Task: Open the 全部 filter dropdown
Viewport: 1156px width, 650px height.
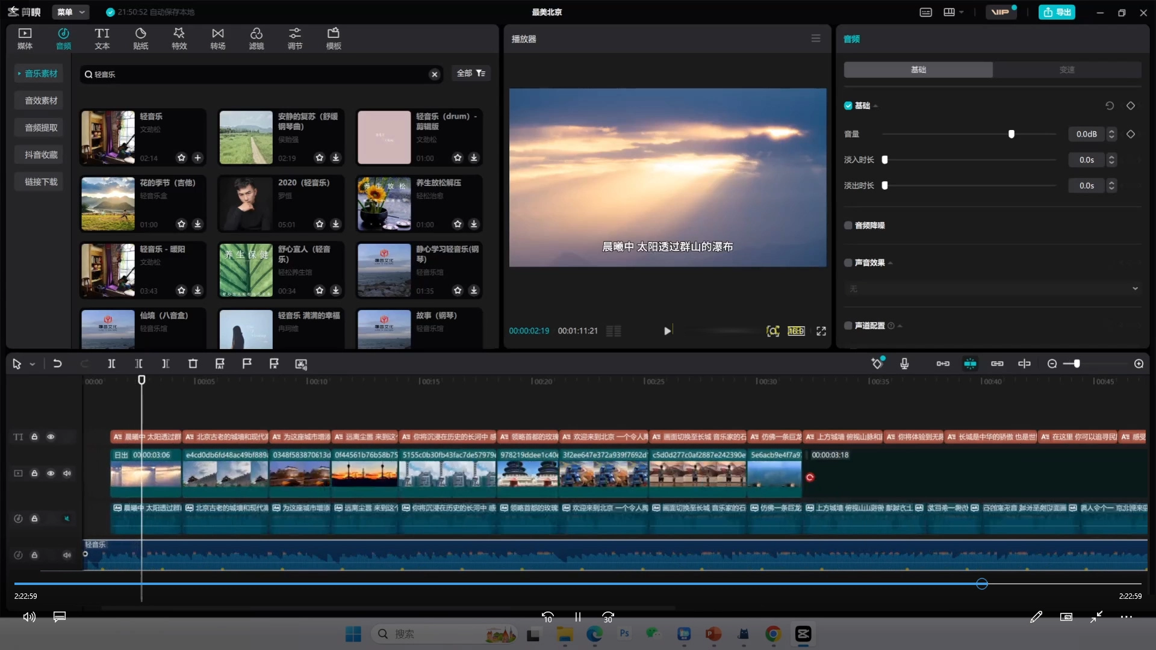Action: (x=471, y=73)
